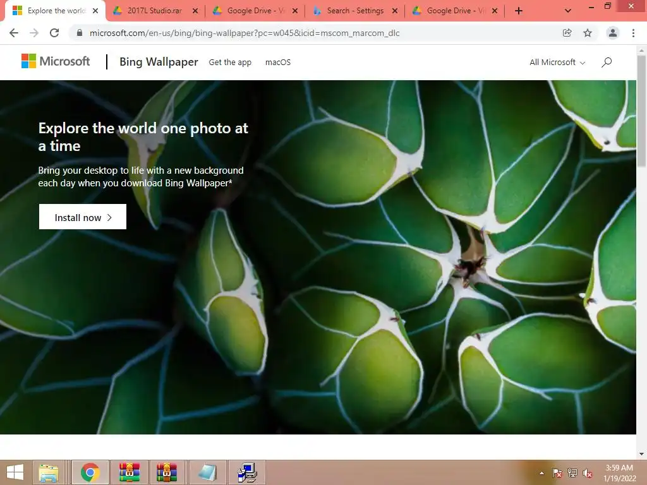Image resolution: width=647 pixels, height=485 pixels.
Task: Click the address bar URL
Action: [245, 33]
